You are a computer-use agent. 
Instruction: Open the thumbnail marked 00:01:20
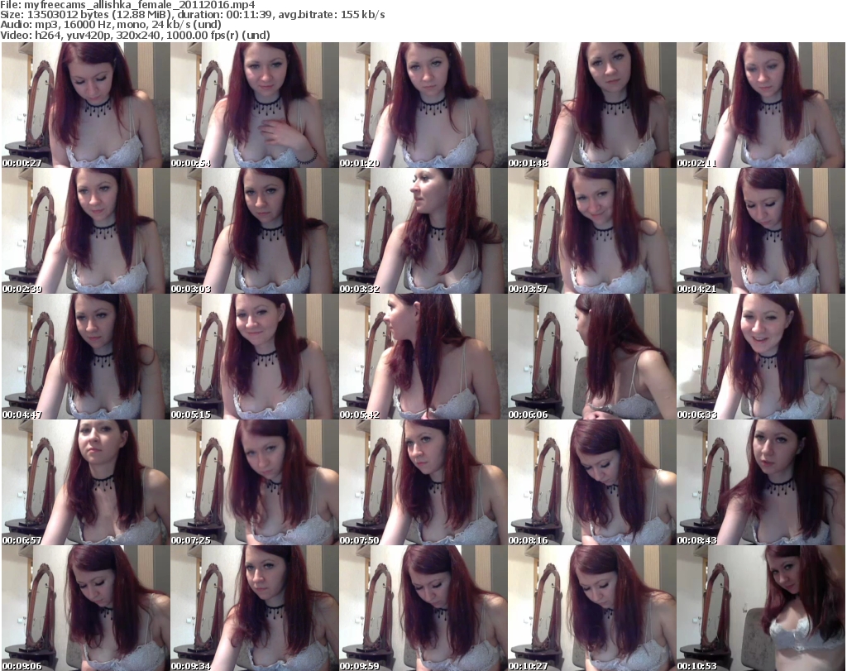coord(423,105)
